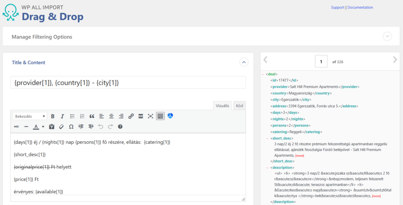
Task: Select the id XML element
Action: pos(284,80)
